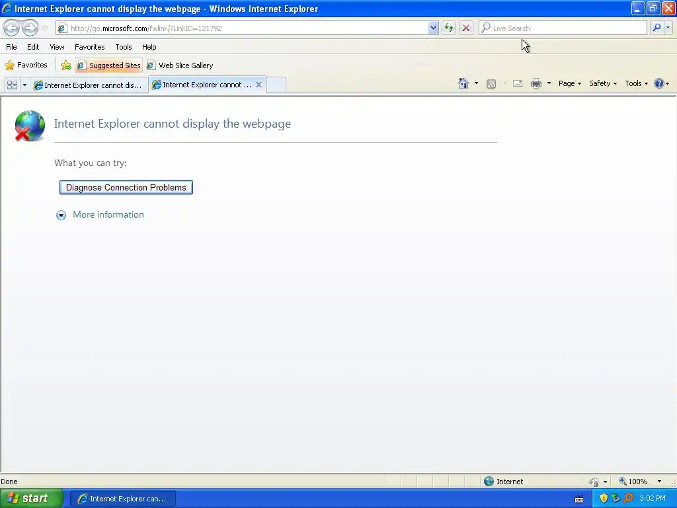Open the Tools menu in menu bar

124,47
